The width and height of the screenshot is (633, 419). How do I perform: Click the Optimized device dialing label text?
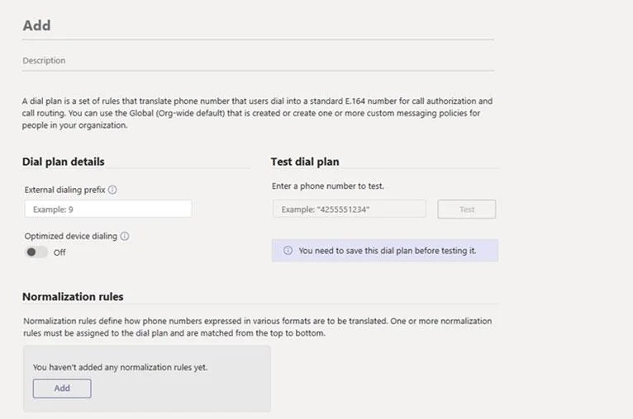coord(71,236)
